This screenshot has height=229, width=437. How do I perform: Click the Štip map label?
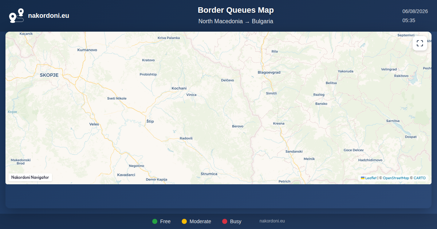(150, 121)
